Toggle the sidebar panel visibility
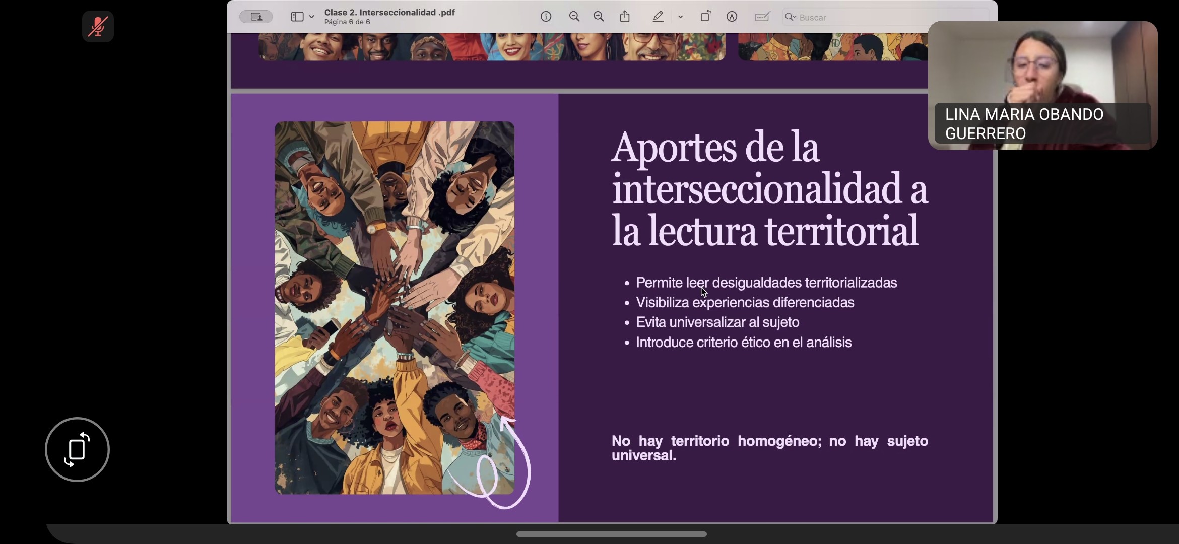Viewport: 1179px width, 544px height. click(x=296, y=16)
